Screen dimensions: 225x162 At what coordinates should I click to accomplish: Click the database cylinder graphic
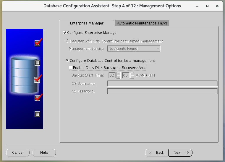(x=24, y=75)
